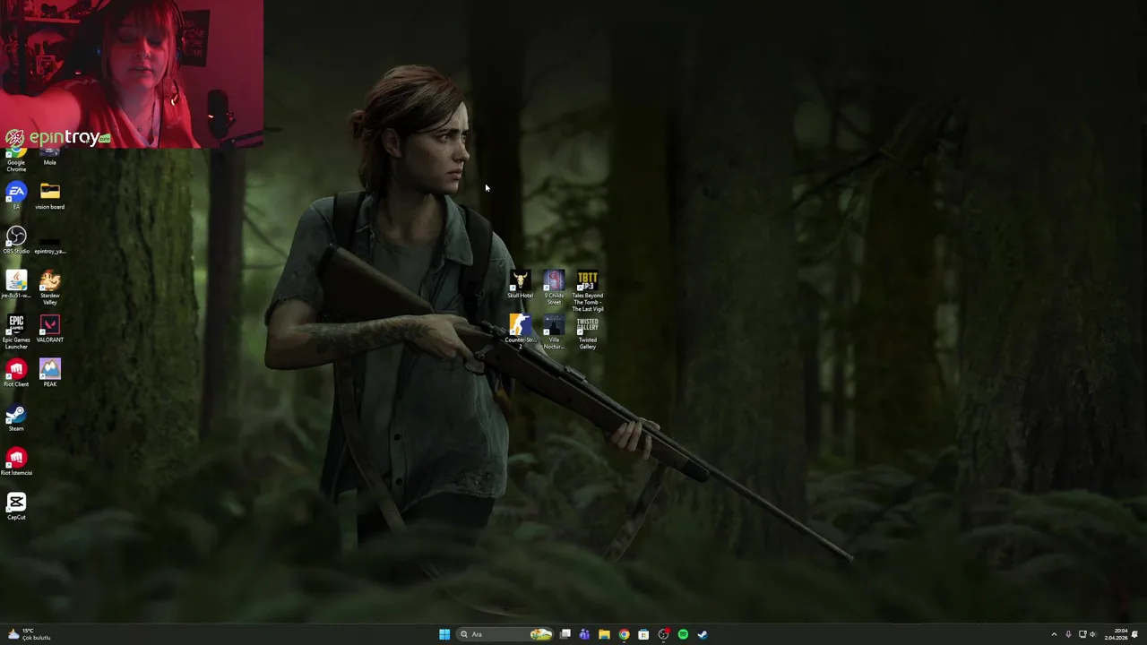Open the weather widget showing Çok bulutlu
This screenshot has width=1147, height=645.
(x=30, y=634)
